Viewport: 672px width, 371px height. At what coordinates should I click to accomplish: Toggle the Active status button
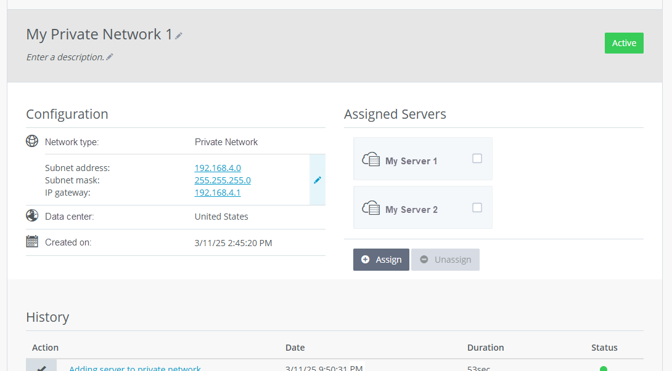(624, 43)
